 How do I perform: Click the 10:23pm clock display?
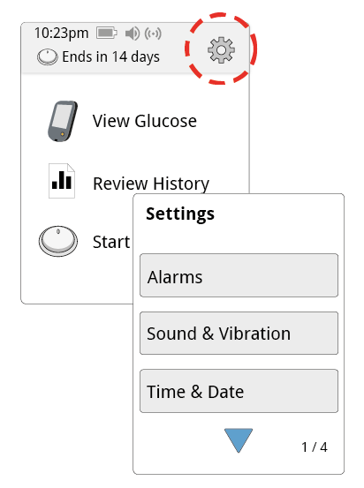[61, 33]
